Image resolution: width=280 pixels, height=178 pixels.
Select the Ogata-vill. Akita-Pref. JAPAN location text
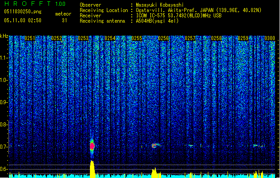[199, 10]
